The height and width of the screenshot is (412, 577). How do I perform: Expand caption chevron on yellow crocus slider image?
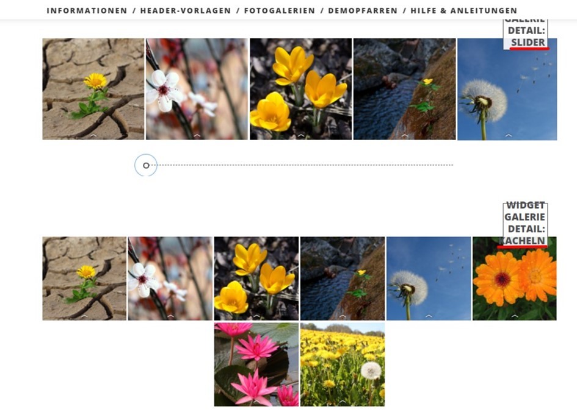coord(300,135)
